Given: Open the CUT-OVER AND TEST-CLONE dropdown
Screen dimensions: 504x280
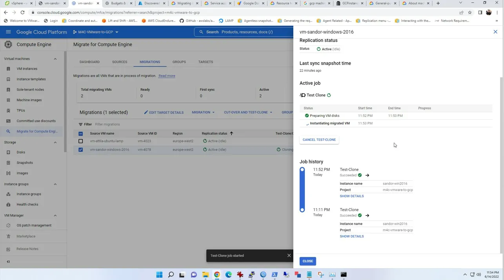Looking at the screenshot, I should [x=248, y=112].
